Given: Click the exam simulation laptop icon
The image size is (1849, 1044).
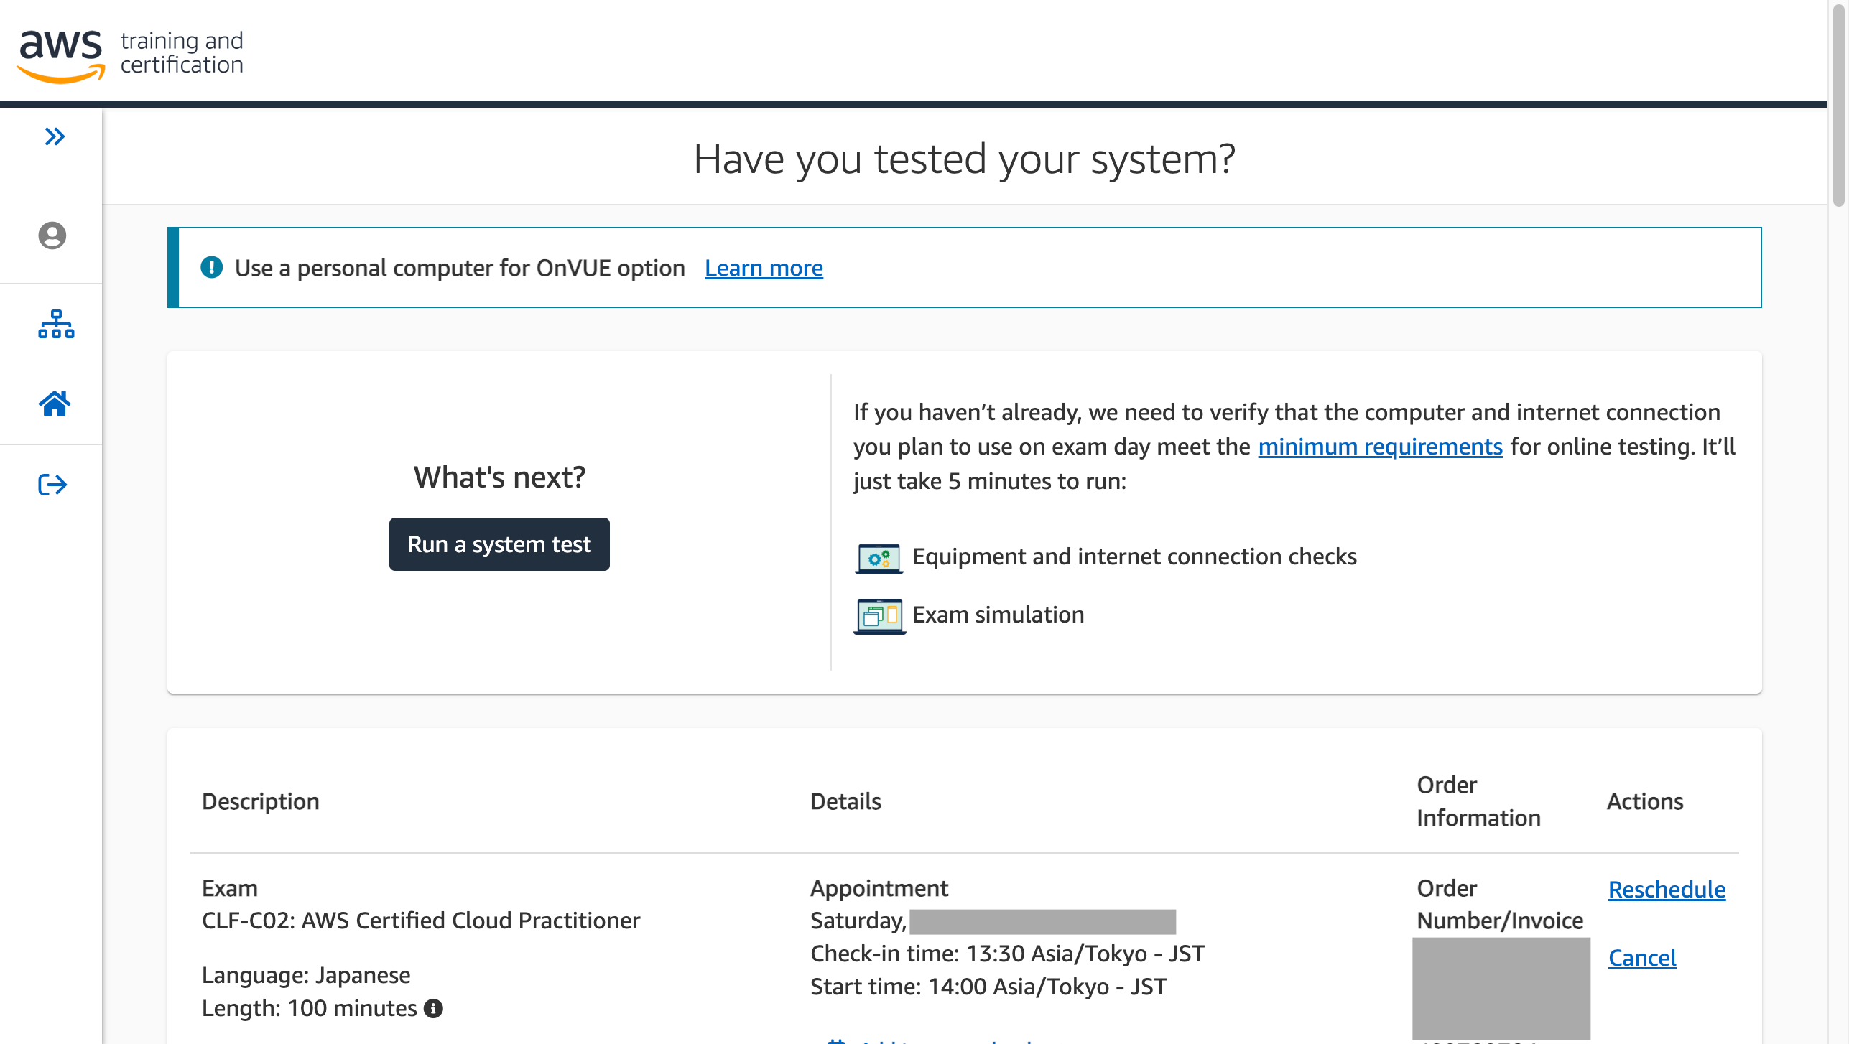Looking at the screenshot, I should tap(879, 616).
